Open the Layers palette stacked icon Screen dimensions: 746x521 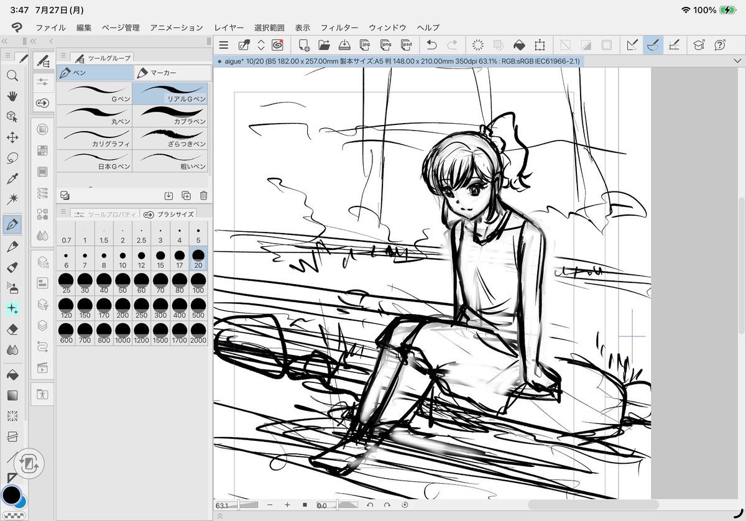pos(43,325)
